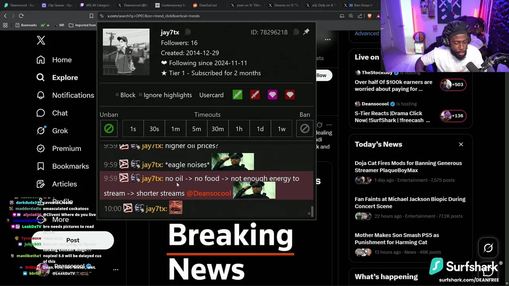Image resolution: width=509 pixels, height=286 pixels.
Task: Pin the jay7tx usercard popup
Action: (306, 32)
